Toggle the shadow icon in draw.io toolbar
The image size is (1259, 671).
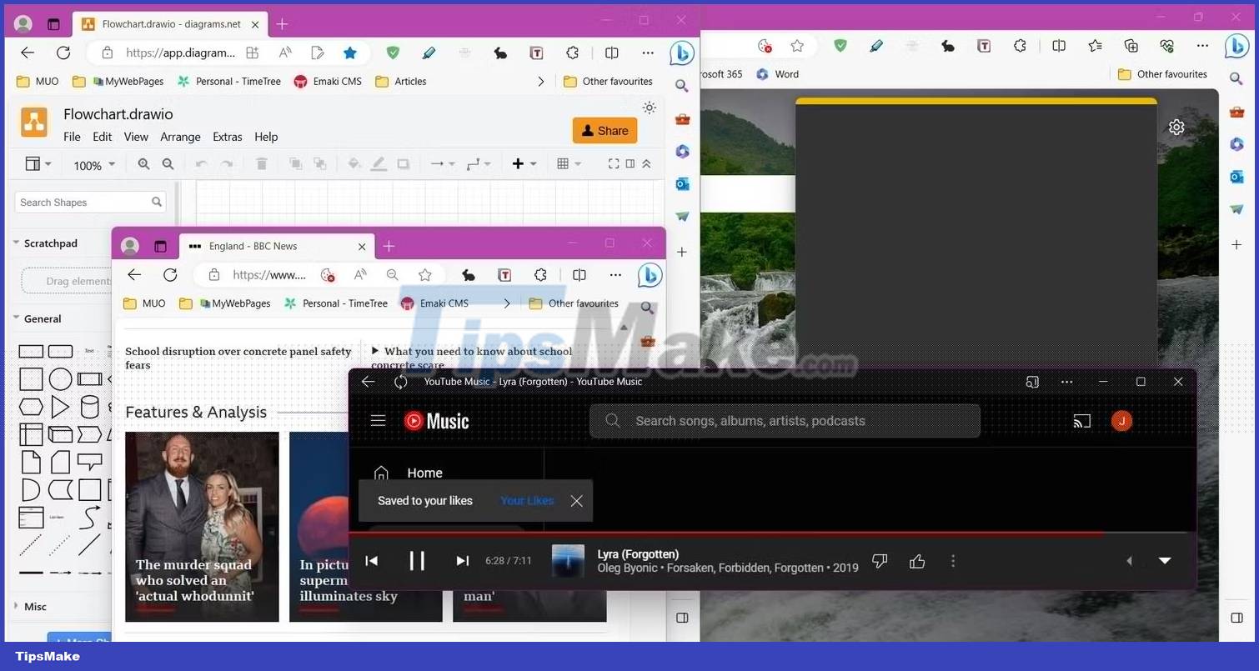403,164
